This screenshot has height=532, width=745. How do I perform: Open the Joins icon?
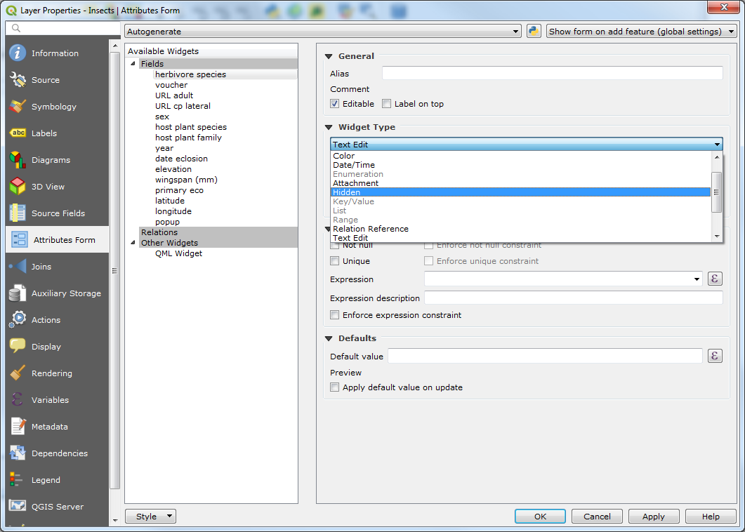tap(18, 267)
